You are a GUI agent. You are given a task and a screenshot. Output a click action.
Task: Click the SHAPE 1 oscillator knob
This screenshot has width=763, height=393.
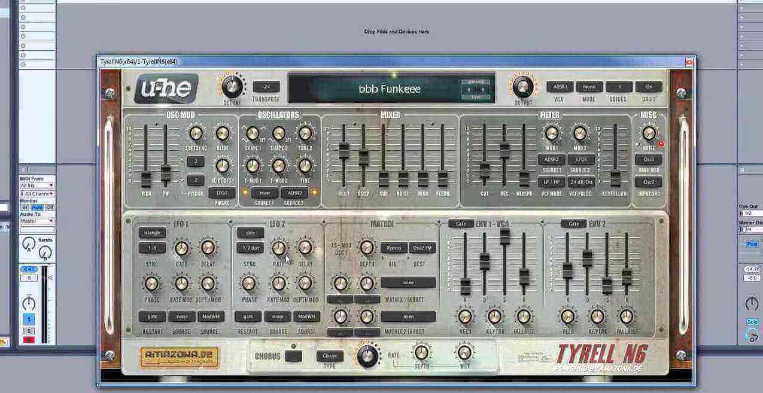pyautogui.click(x=253, y=133)
